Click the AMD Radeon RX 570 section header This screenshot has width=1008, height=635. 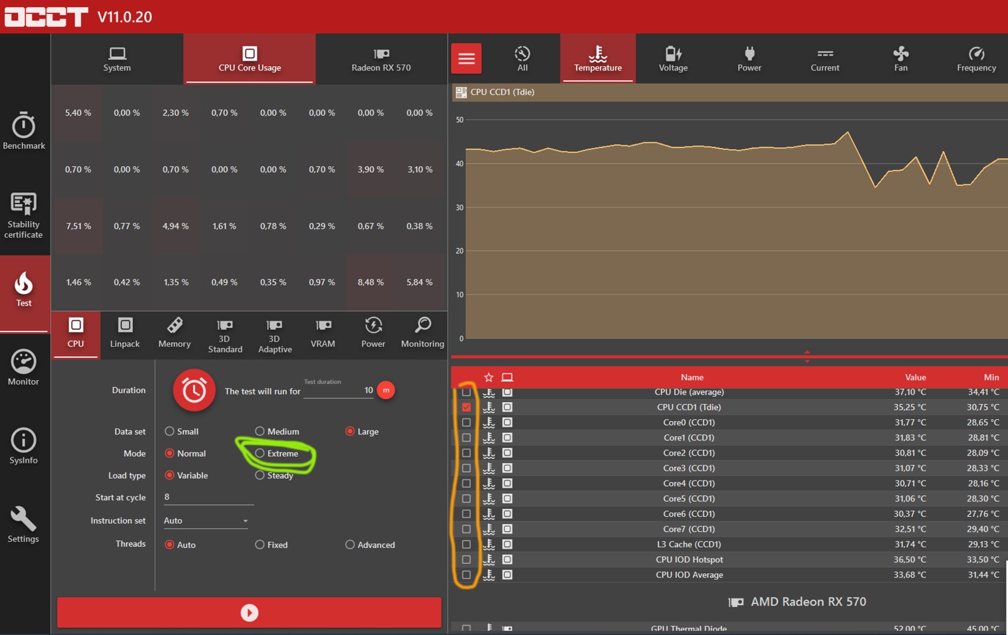797,602
